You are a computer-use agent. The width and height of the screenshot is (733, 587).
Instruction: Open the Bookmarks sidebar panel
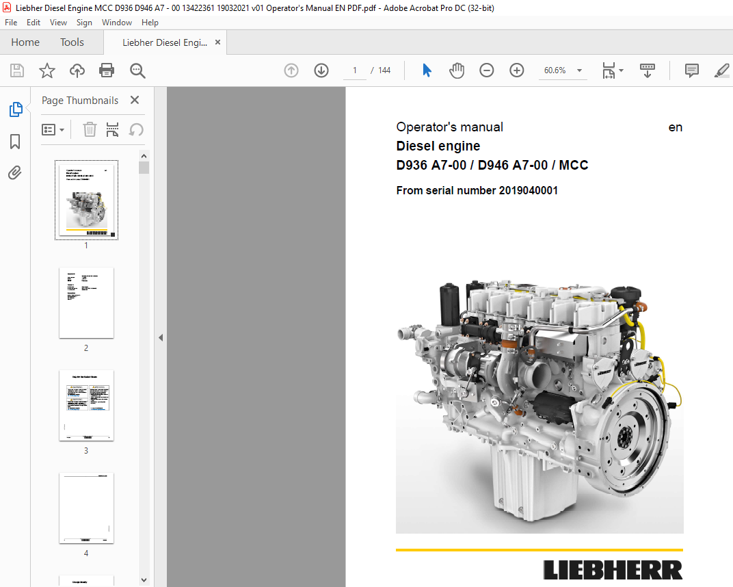(15, 141)
